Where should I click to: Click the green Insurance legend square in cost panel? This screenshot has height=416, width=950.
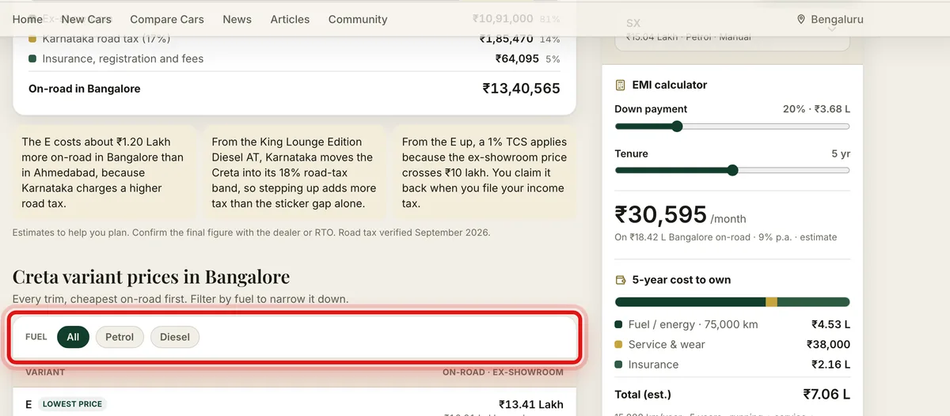tap(619, 365)
